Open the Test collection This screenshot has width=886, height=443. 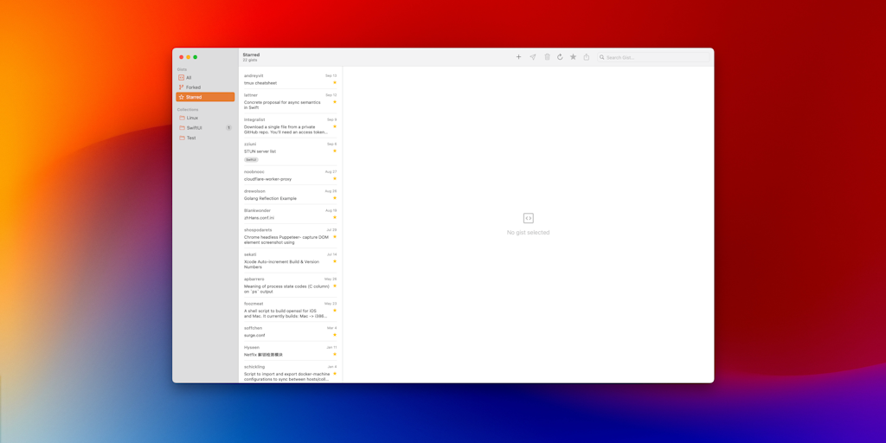191,138
